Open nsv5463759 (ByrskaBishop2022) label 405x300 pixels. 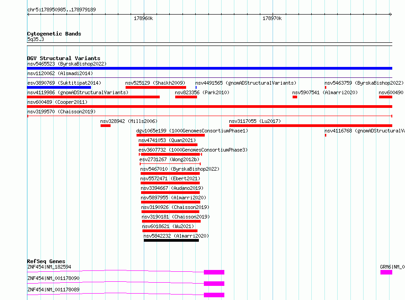364,83
